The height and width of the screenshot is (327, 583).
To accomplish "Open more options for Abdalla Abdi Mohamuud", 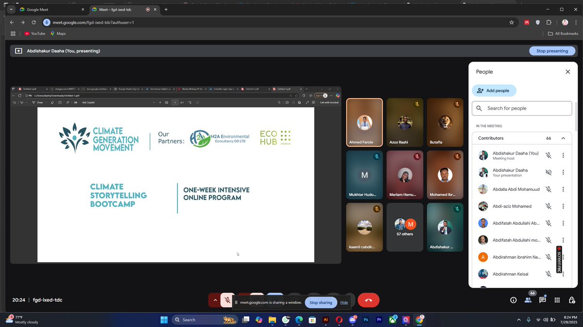I will tap(563, 189).
